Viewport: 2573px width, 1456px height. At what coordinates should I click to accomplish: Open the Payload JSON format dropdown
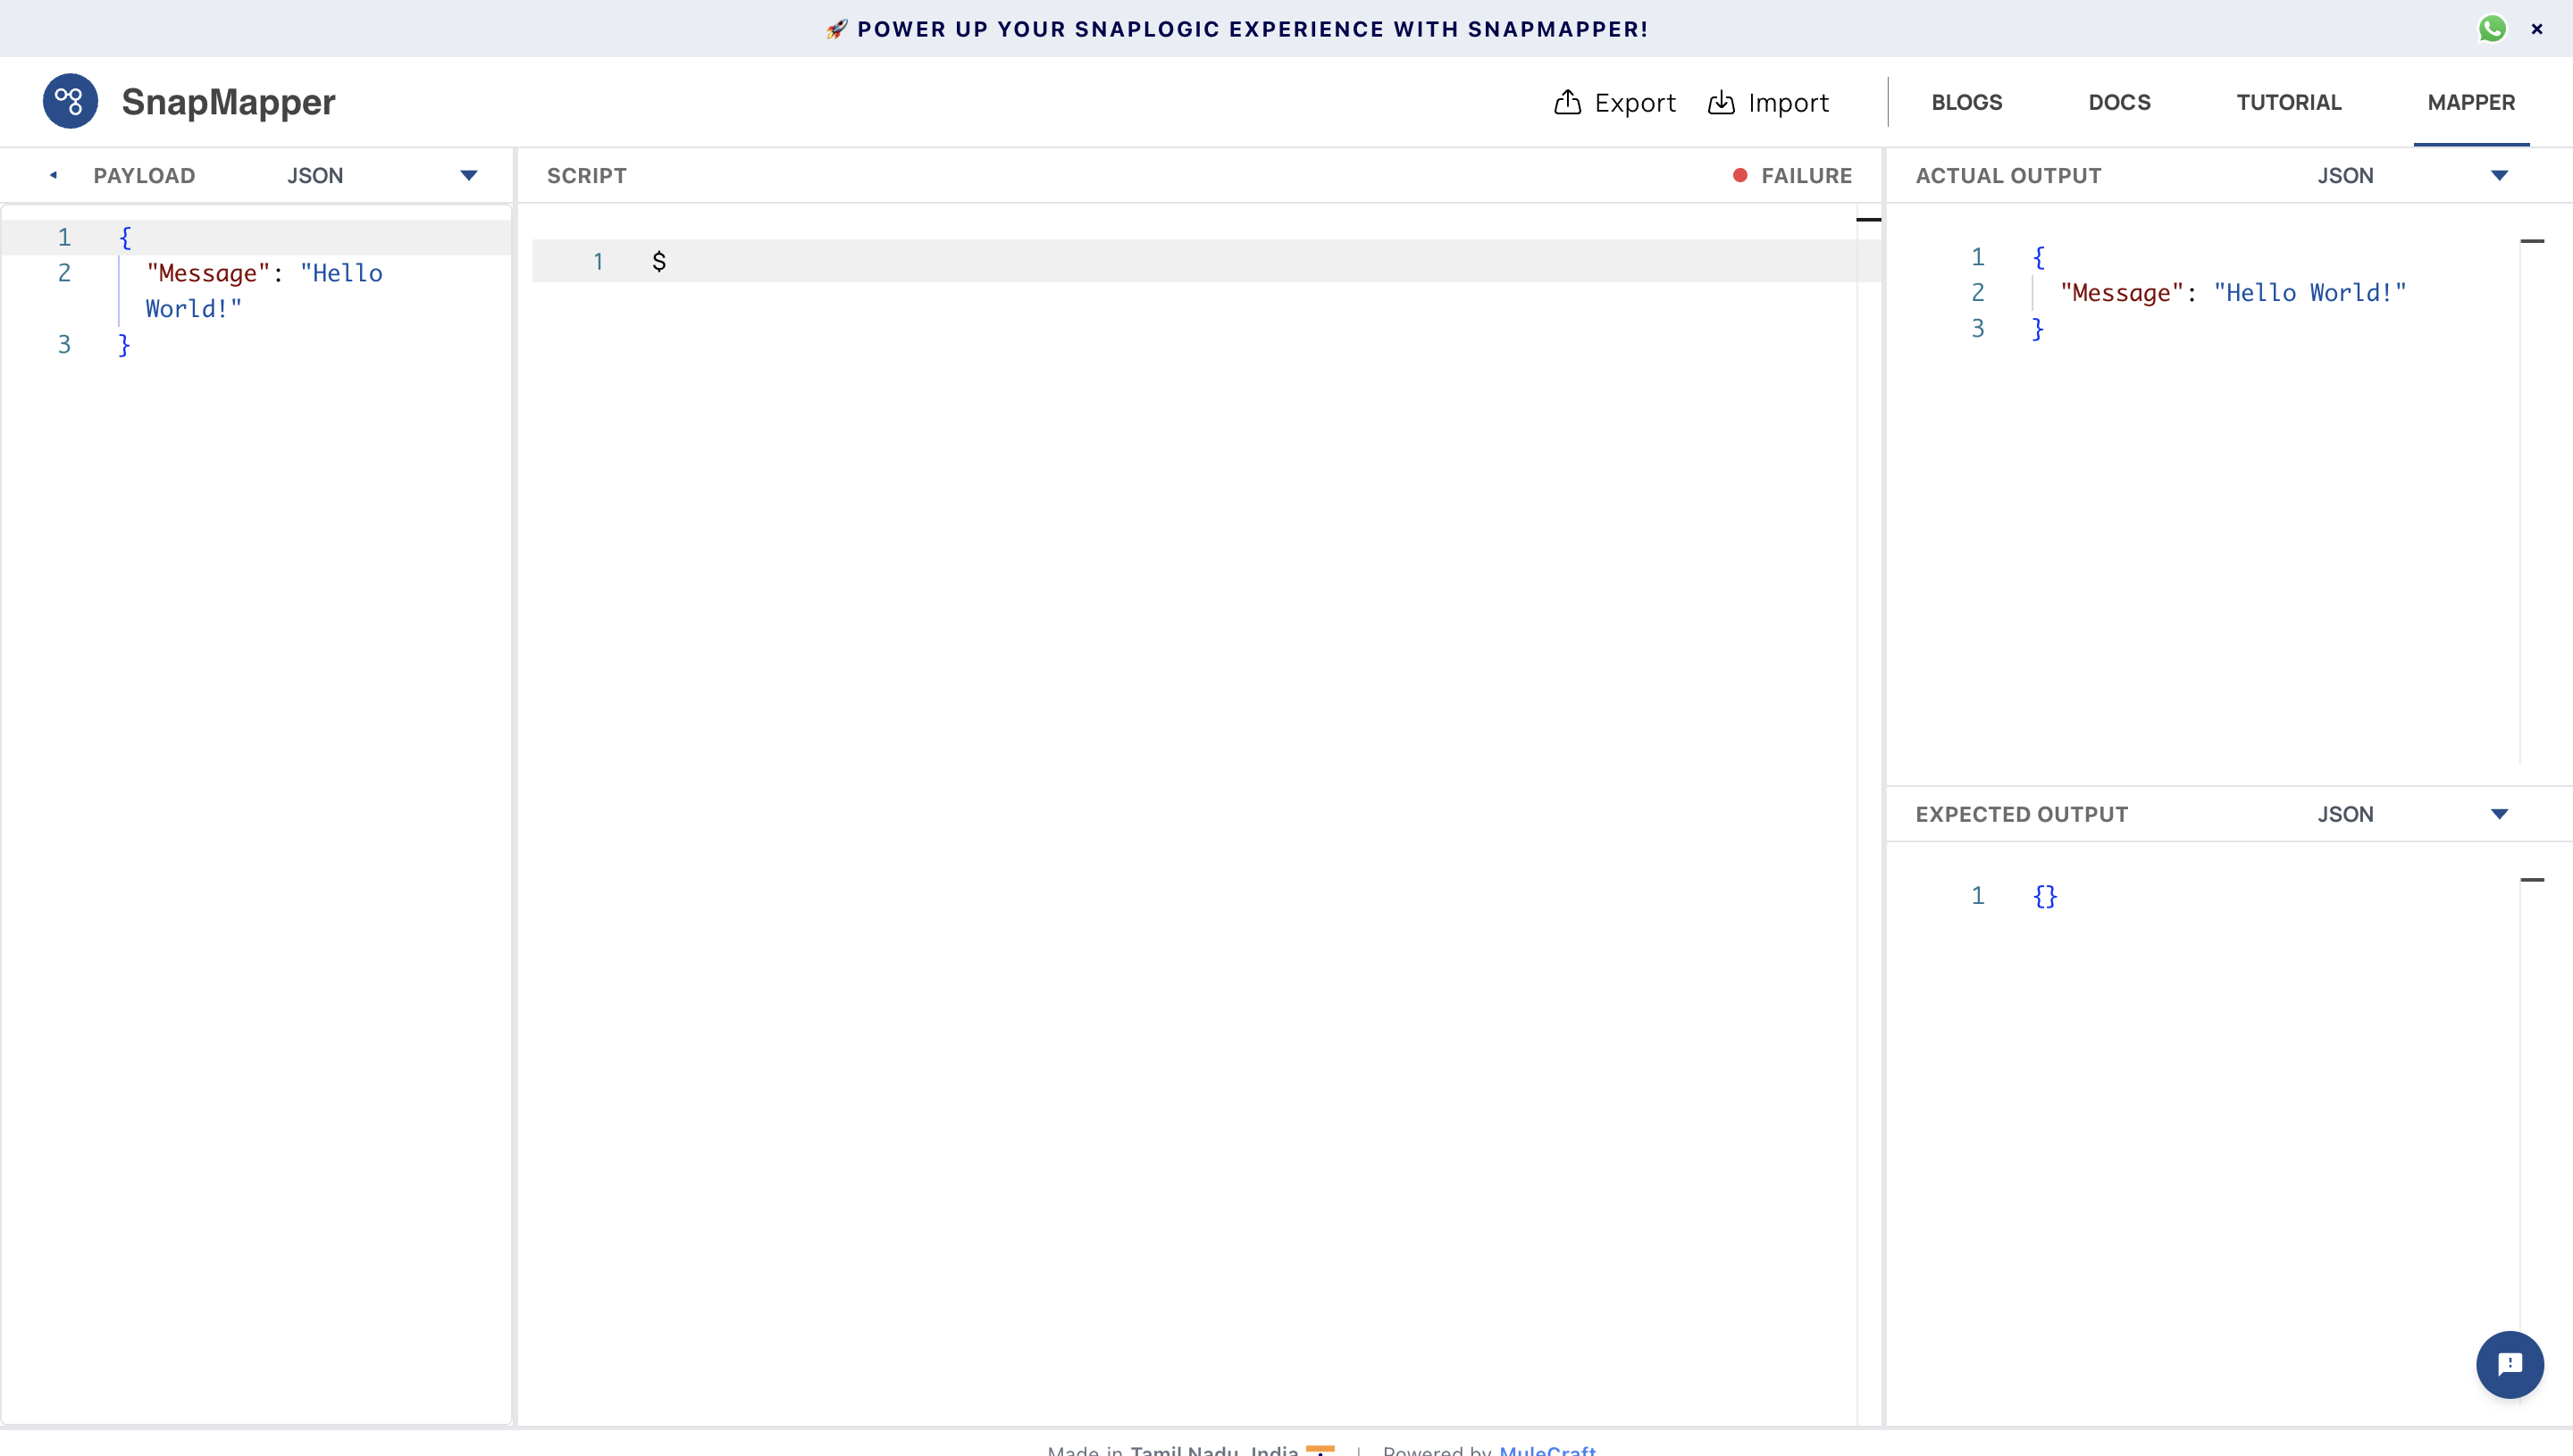468,175
